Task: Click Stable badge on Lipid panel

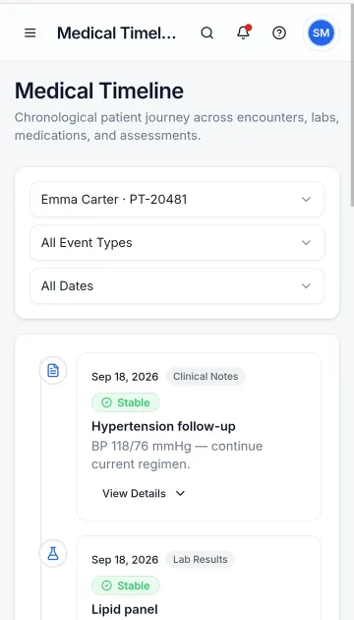Action: [x=126, y=586]
